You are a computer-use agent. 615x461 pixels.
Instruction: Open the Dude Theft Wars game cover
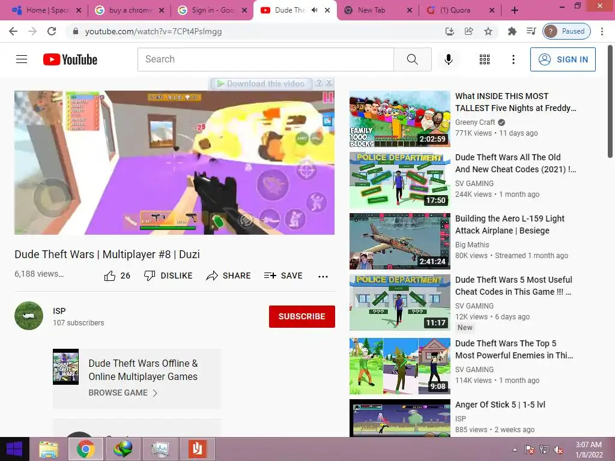click(x=65, y=367)
